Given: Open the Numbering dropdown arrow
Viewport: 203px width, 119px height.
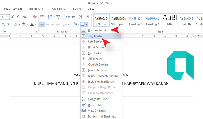Looking at the screenshot, I should tap(54, 17).
